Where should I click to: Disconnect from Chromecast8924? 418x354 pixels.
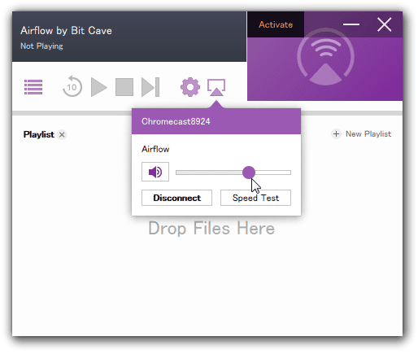176,198
